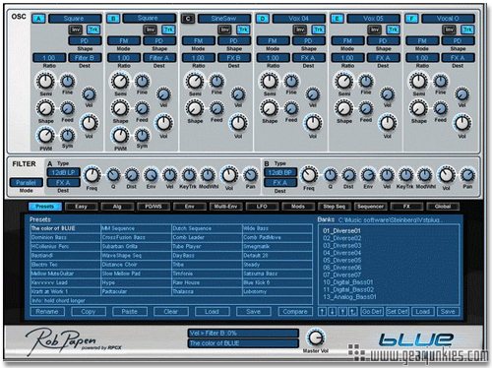
Task: Open the Step Seq tab
Action: pos(334,207)
